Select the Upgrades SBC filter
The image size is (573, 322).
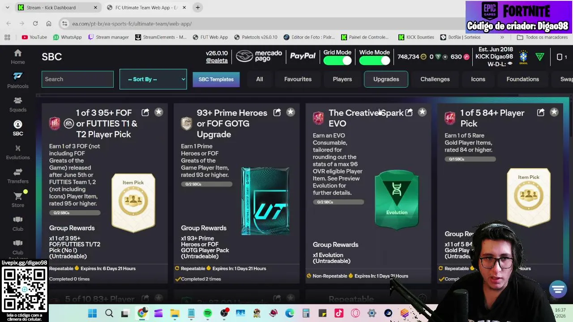[x=386, y=79]
